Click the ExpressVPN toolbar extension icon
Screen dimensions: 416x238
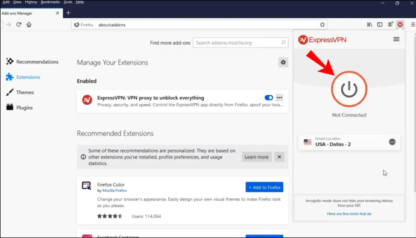400,25
